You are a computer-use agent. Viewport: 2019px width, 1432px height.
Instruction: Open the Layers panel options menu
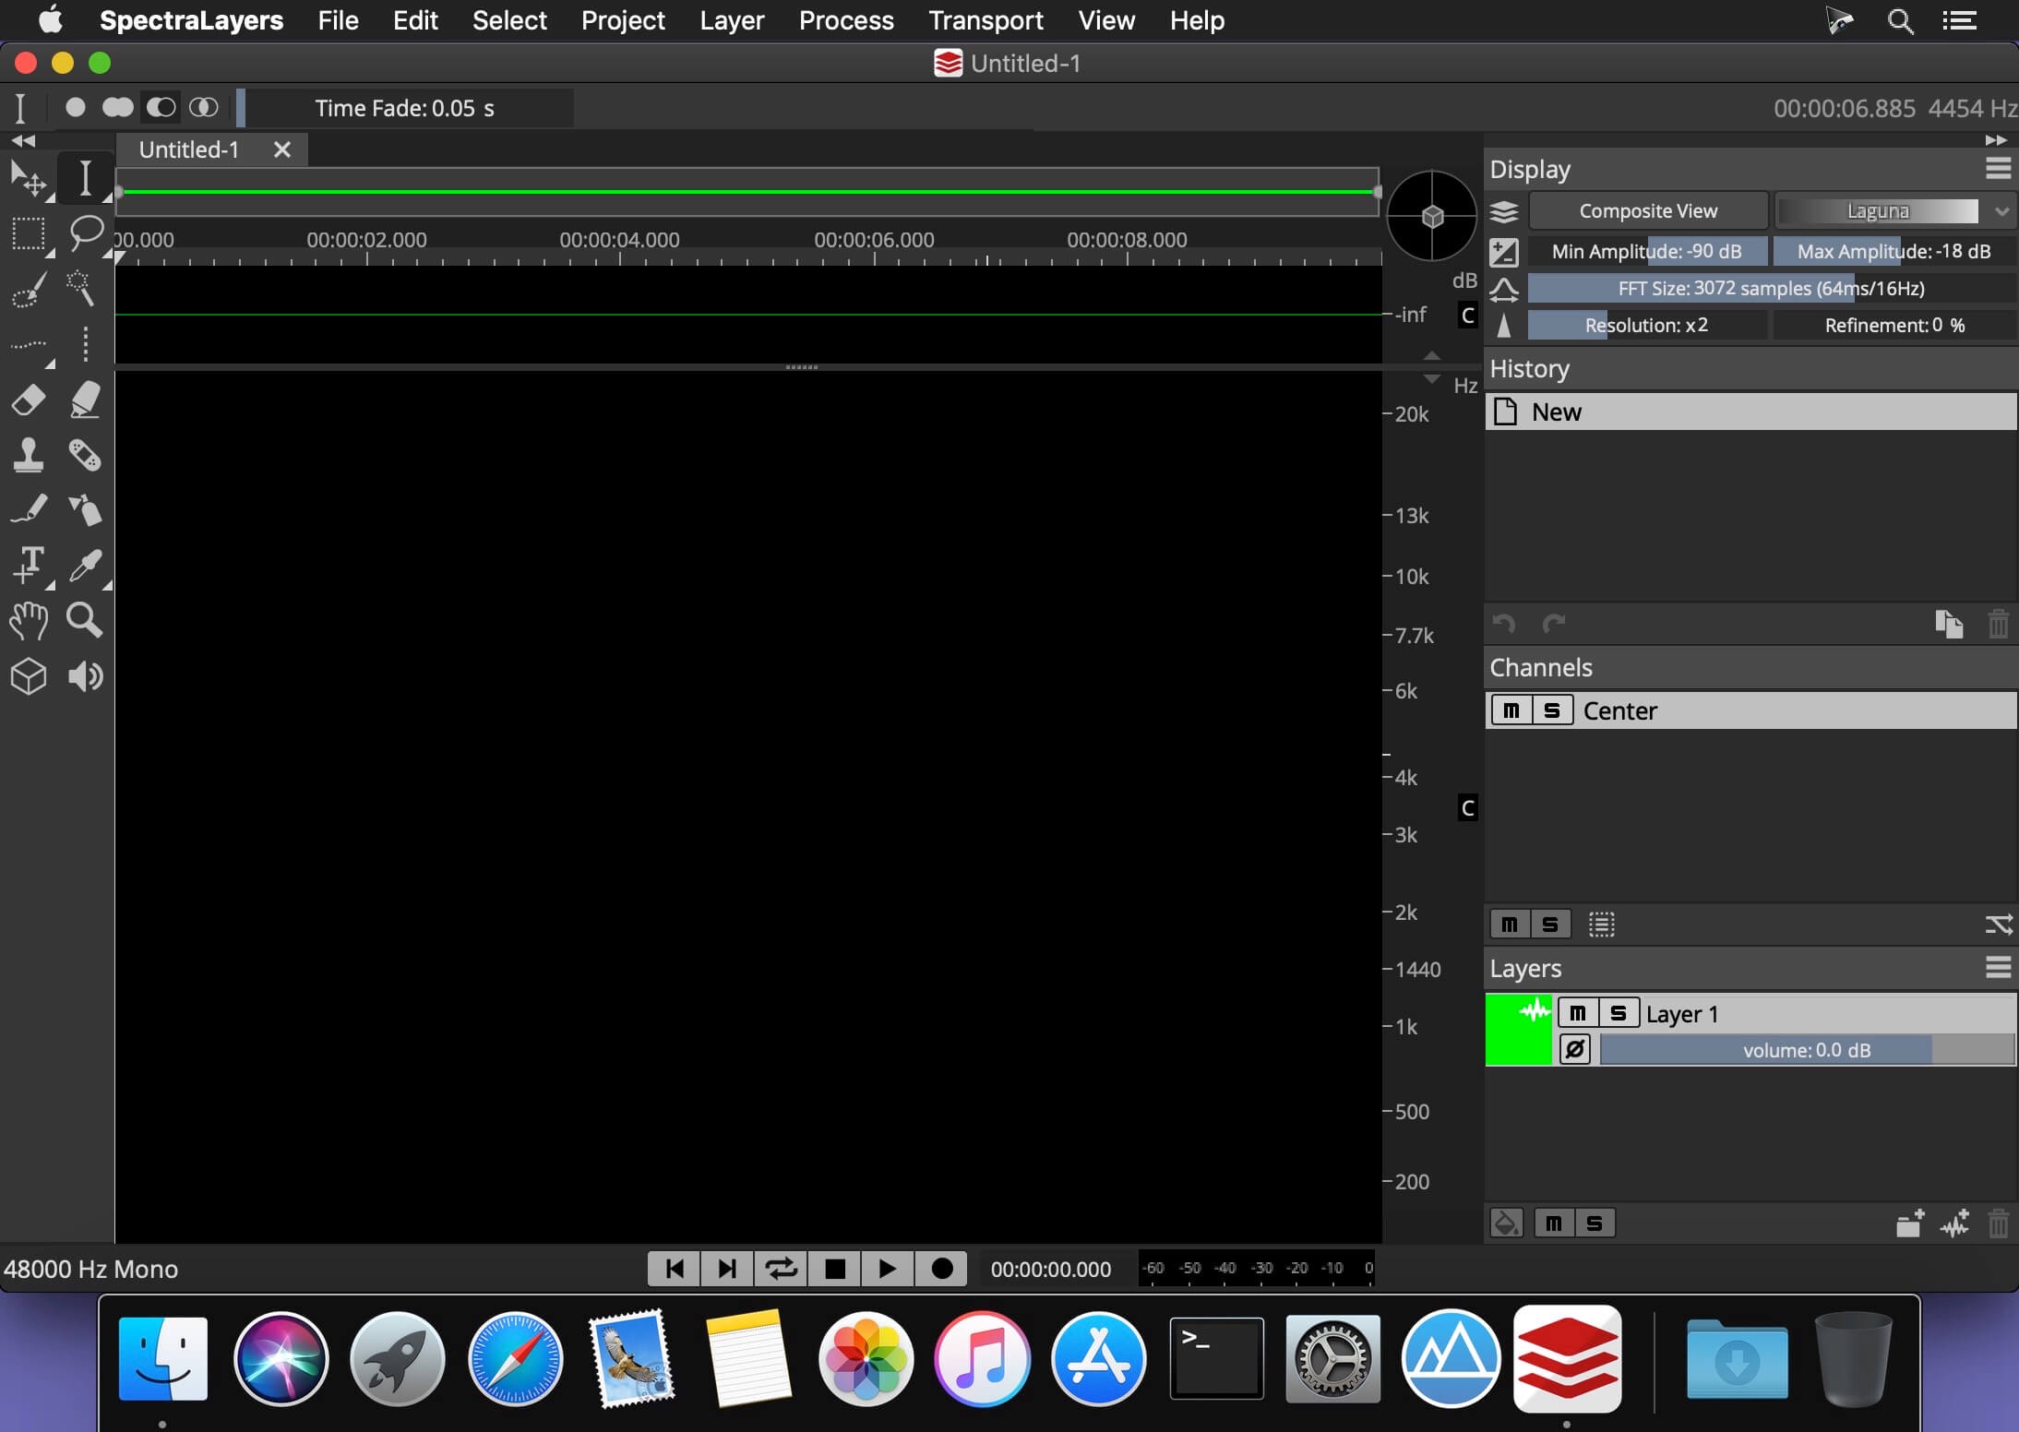[1998, 968]
